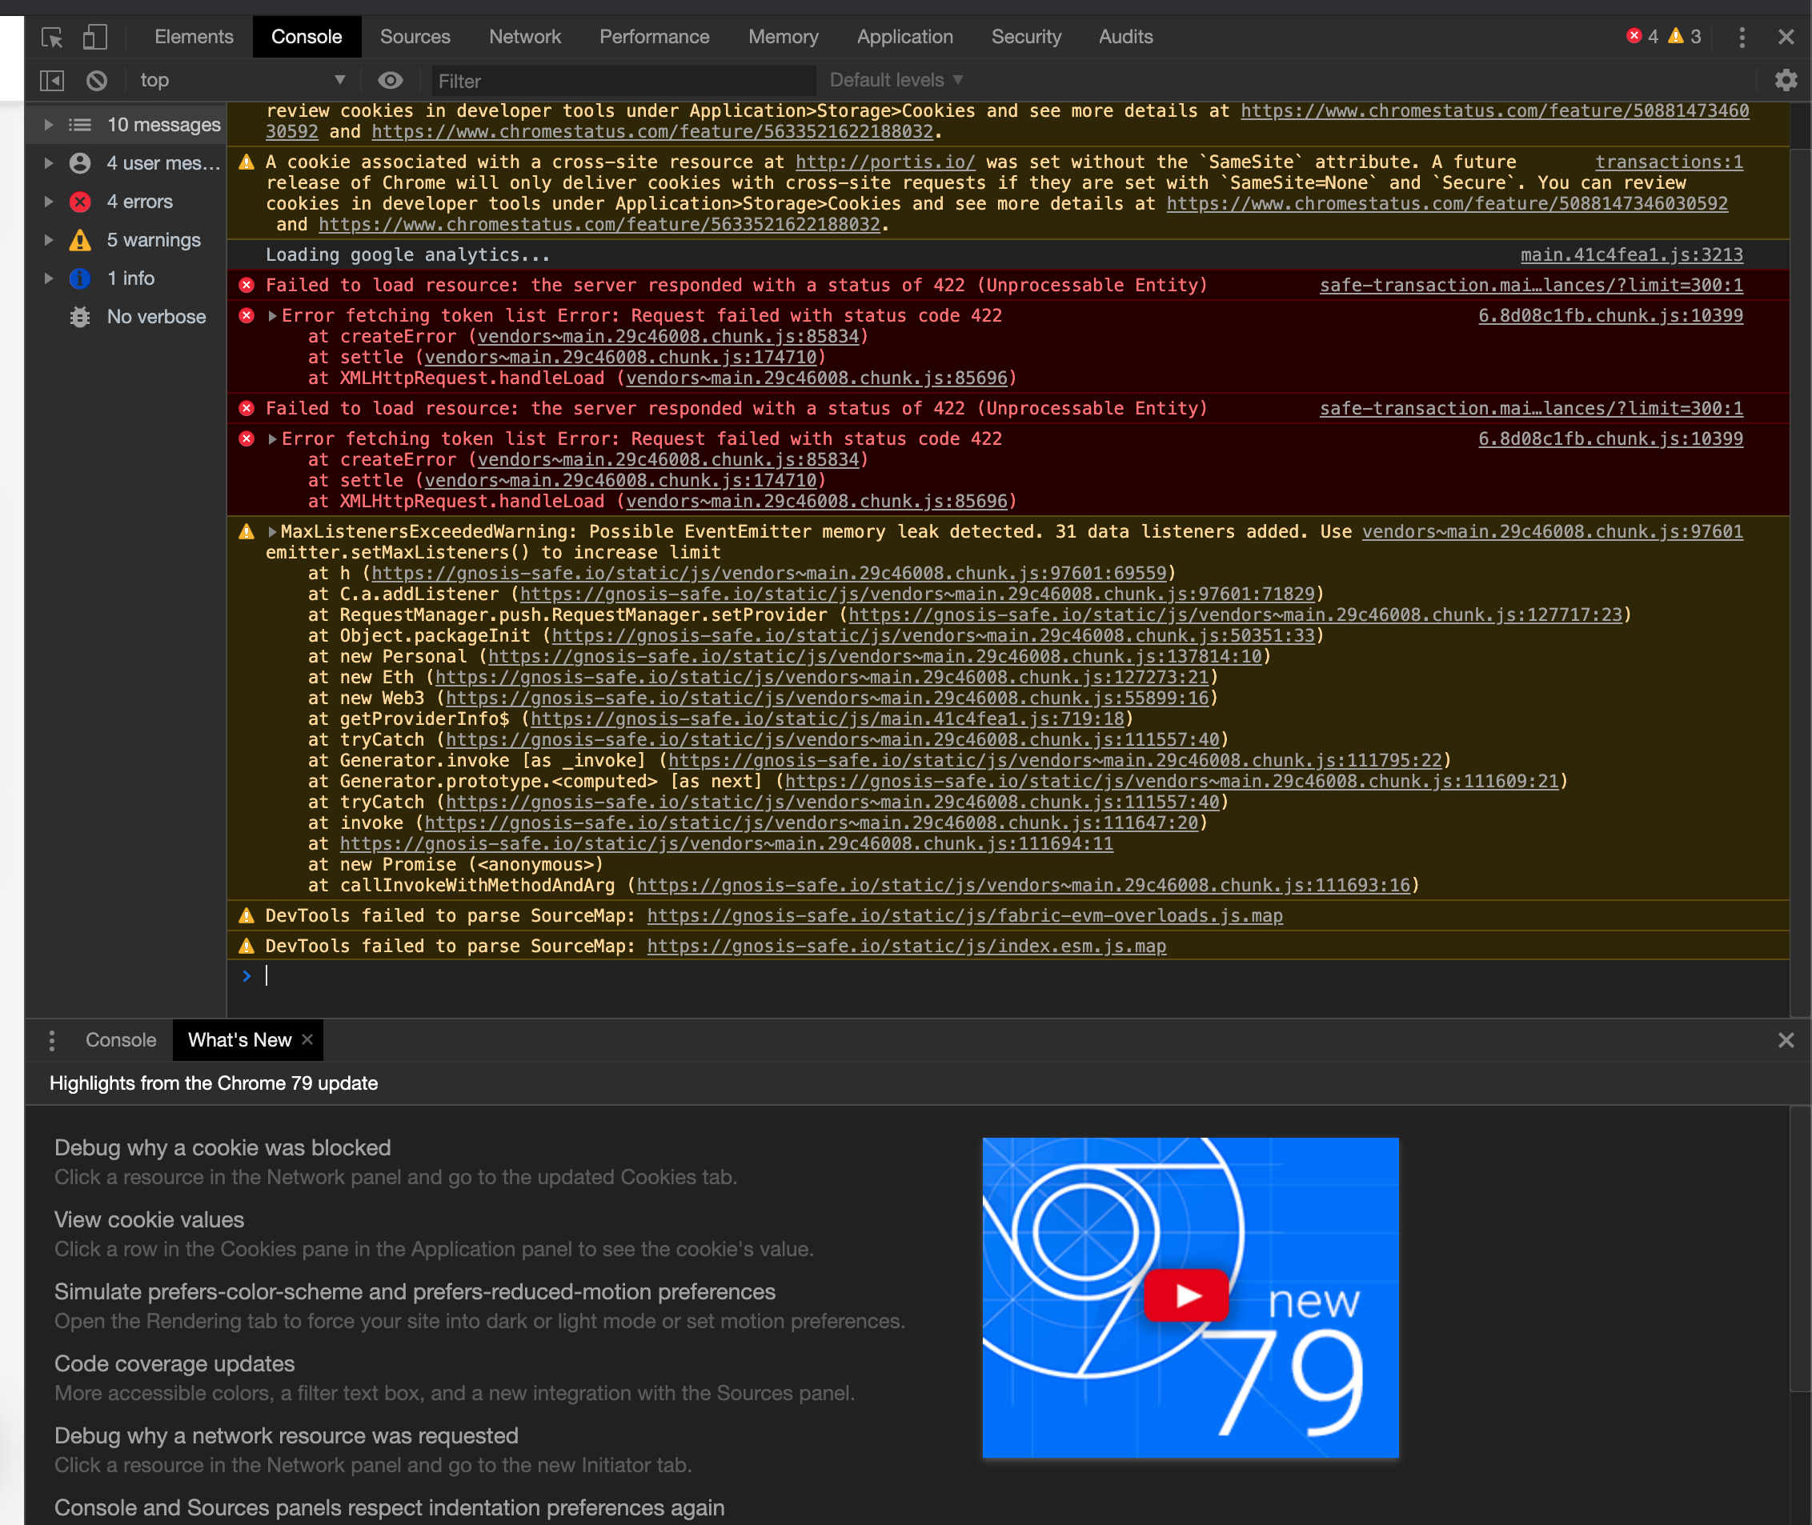Go to the Security tab
Image resolution: width=1812 pixels, height=1525 pixels.
pos(1026,37)
